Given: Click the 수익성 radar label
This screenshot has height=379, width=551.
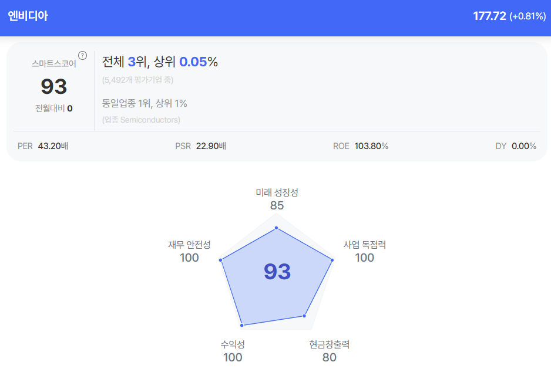Looking at the screenshot, I should coord(233,344).
